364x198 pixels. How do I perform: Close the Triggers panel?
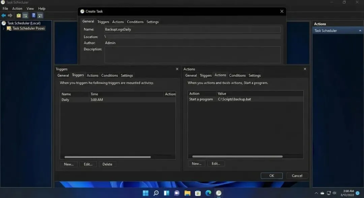click(177, 69)
